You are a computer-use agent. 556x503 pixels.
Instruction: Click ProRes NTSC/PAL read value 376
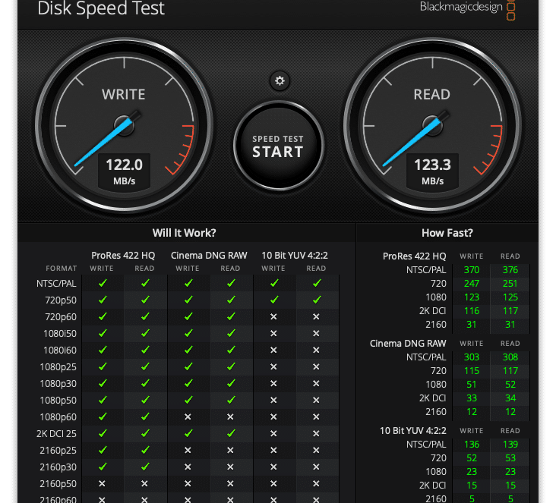pyautogui.click(x=510, y=270)
